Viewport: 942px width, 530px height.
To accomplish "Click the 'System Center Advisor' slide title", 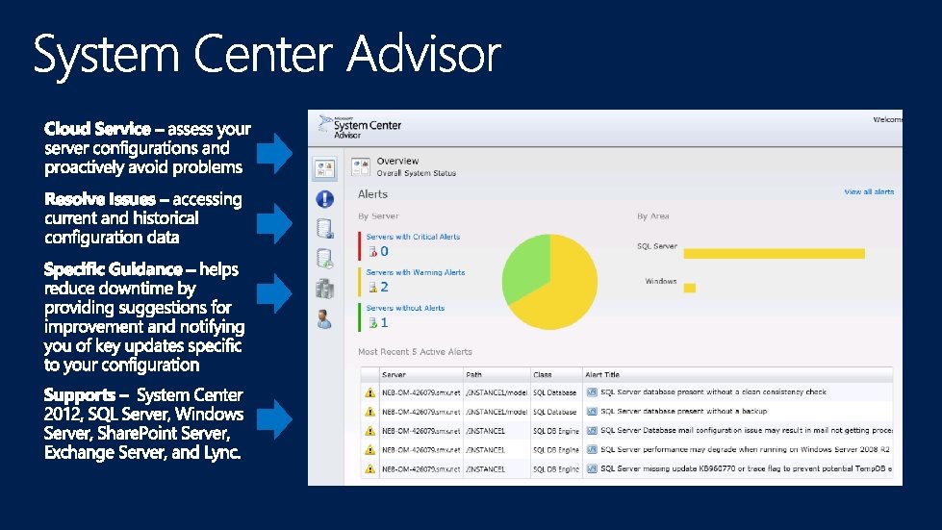I will (x=267, y=55).
